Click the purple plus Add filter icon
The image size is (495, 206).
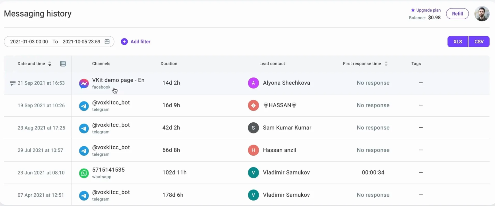[124, 42]
